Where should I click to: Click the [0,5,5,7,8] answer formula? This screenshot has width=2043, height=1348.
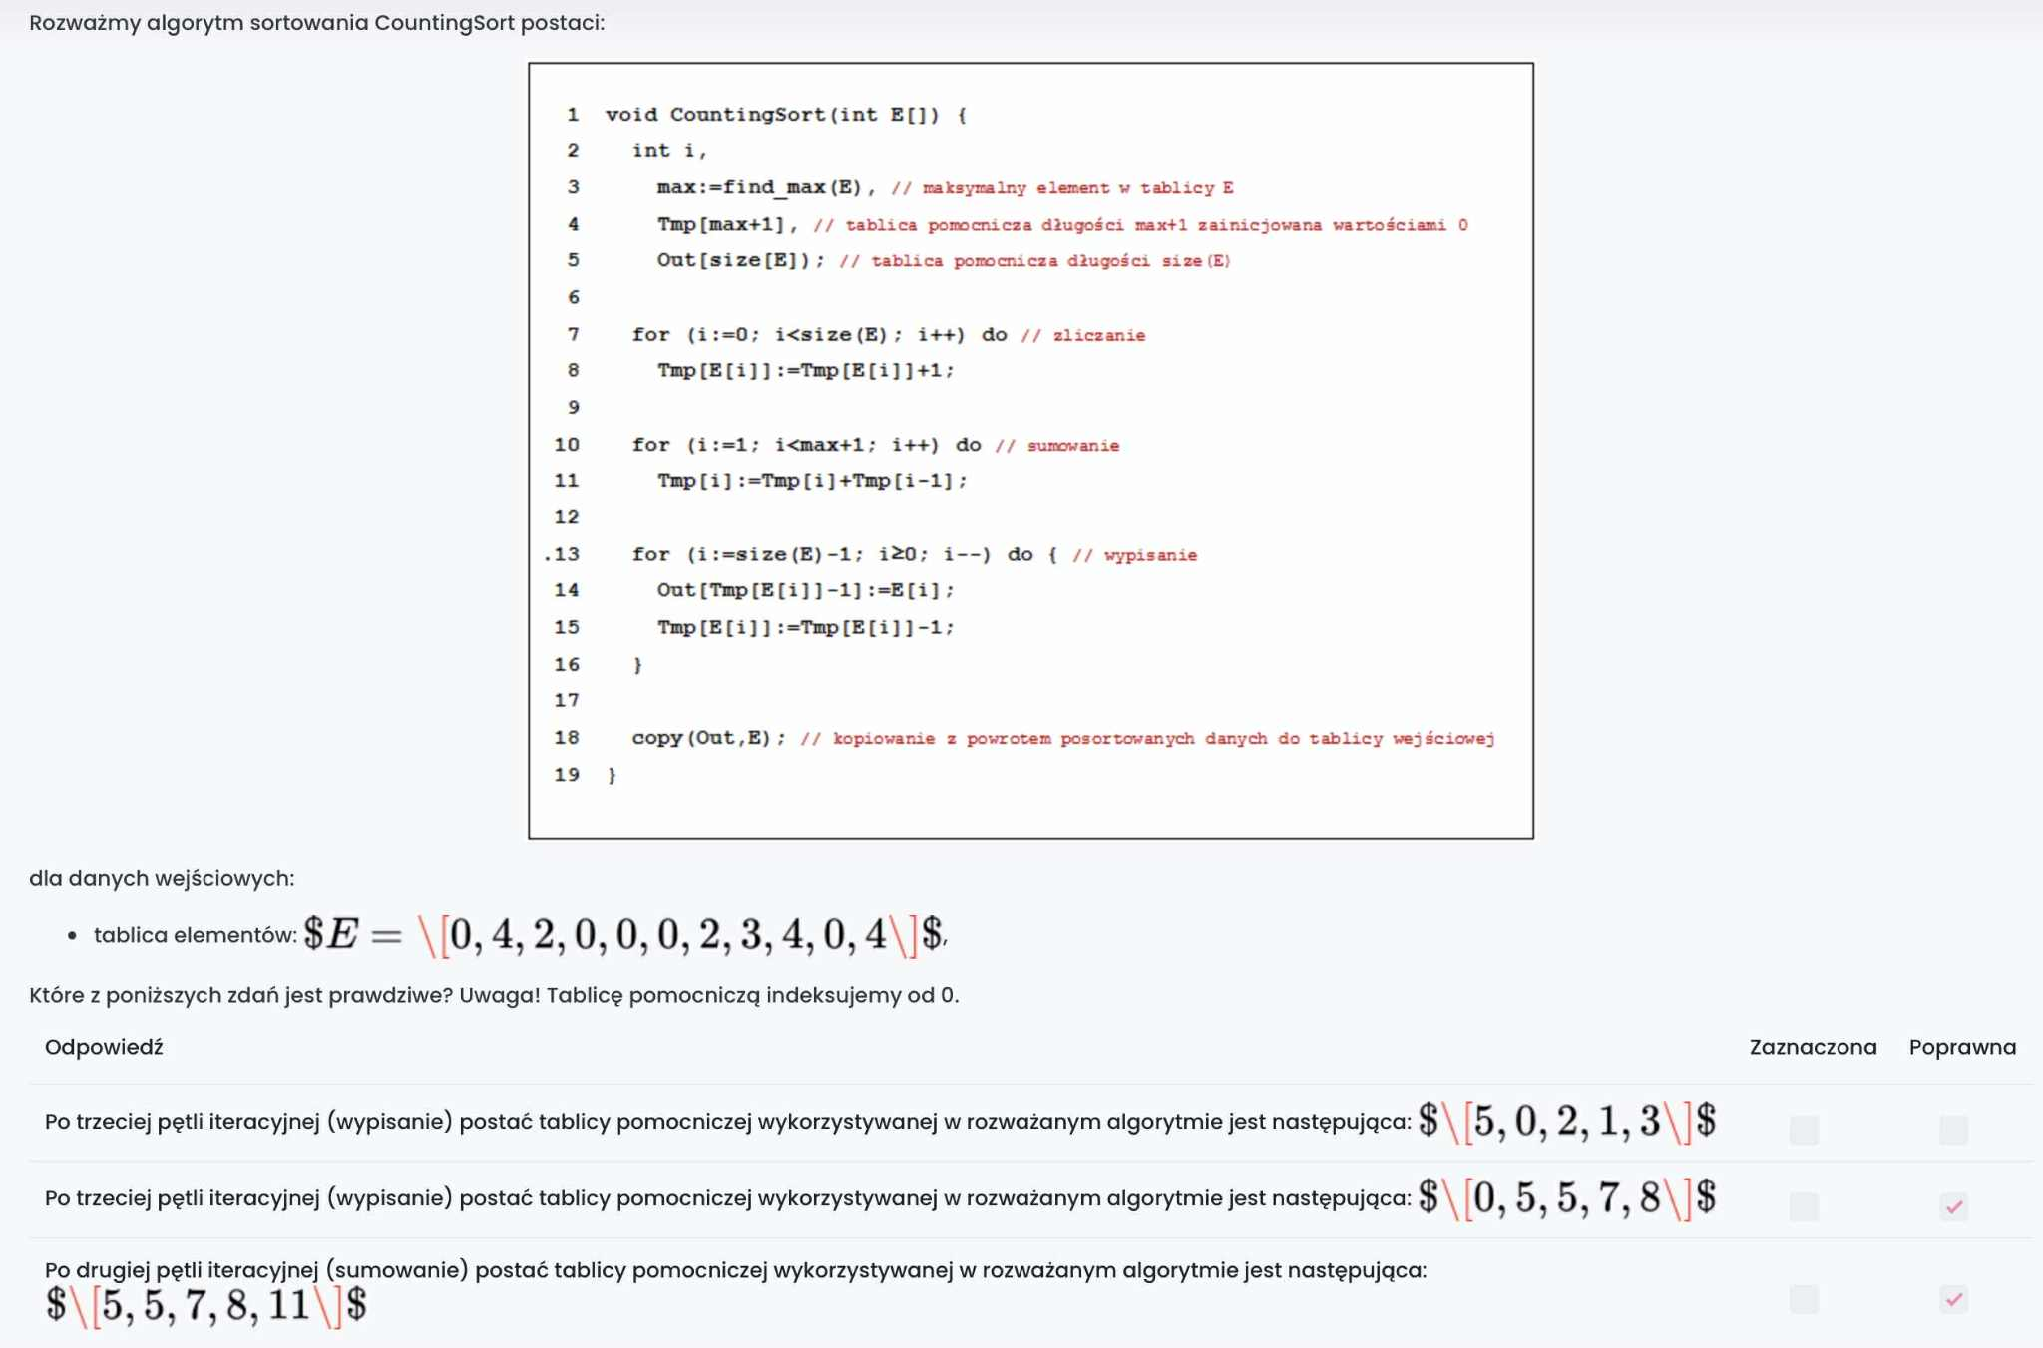1566,1197
